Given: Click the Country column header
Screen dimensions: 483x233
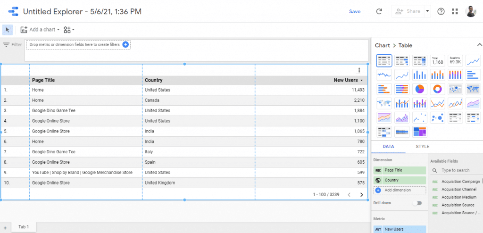Looking at the screenshot, I should click(x=153, y=80).
